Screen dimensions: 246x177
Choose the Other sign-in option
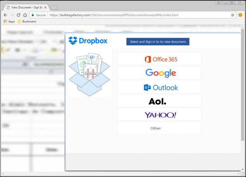pos(159,128)
